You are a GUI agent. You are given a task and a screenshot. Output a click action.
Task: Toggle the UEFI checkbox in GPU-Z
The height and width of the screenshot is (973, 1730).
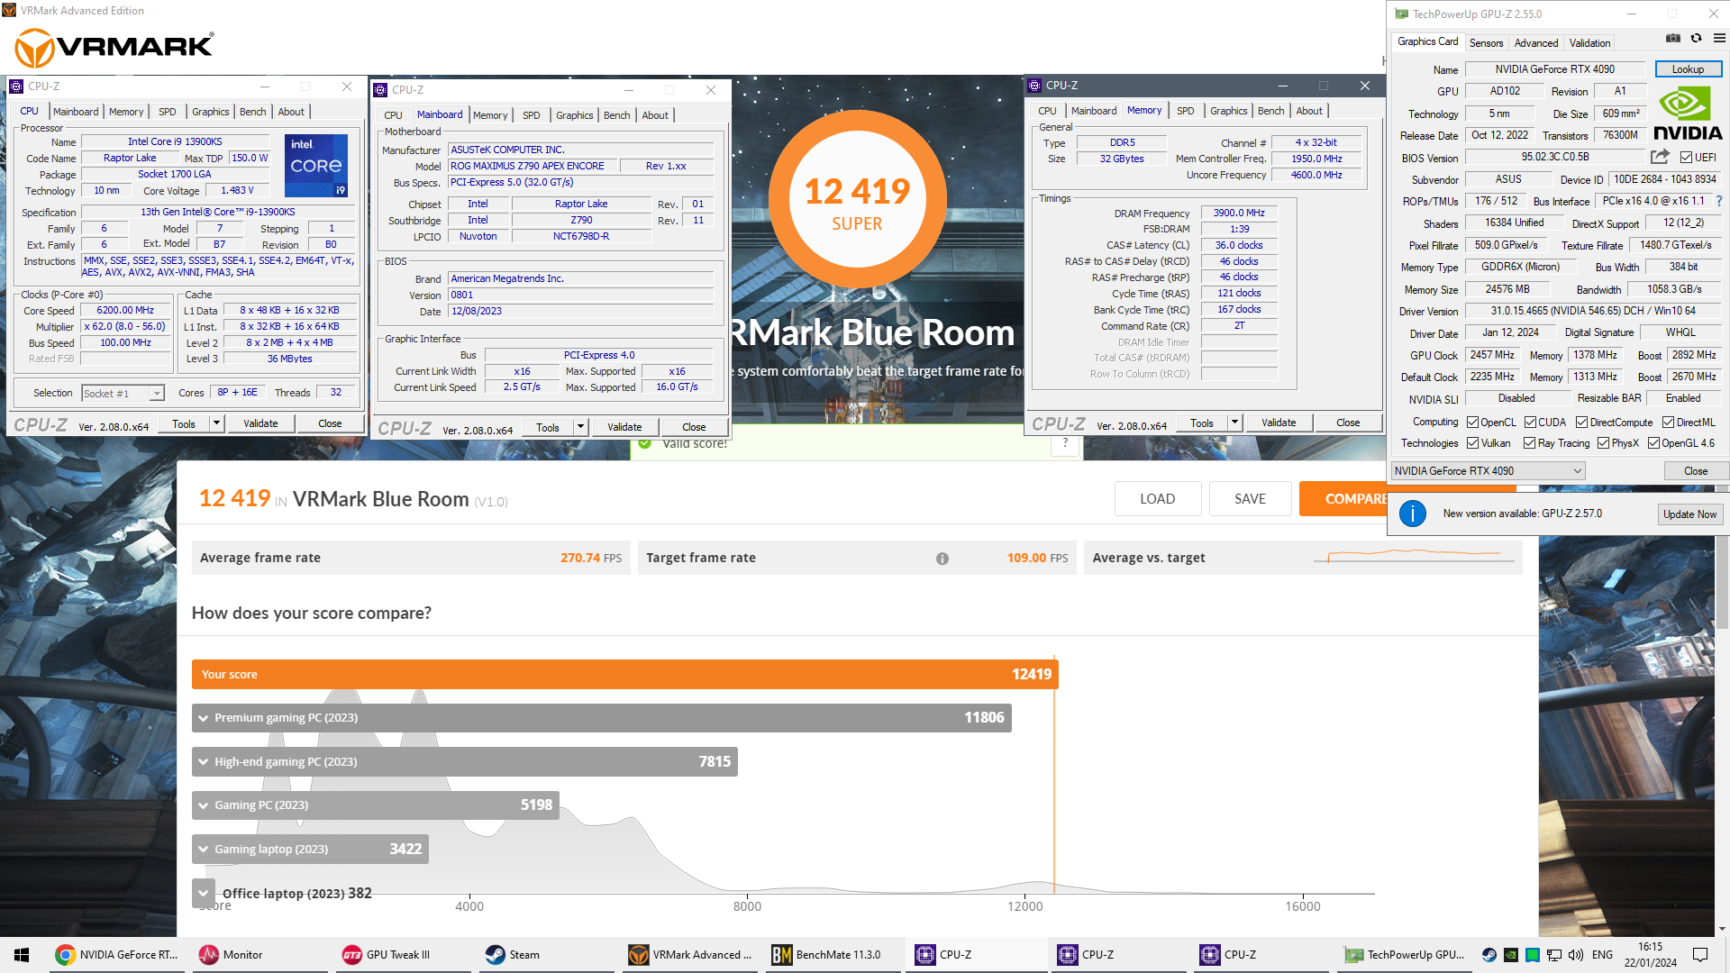[x=1686, y=158]
